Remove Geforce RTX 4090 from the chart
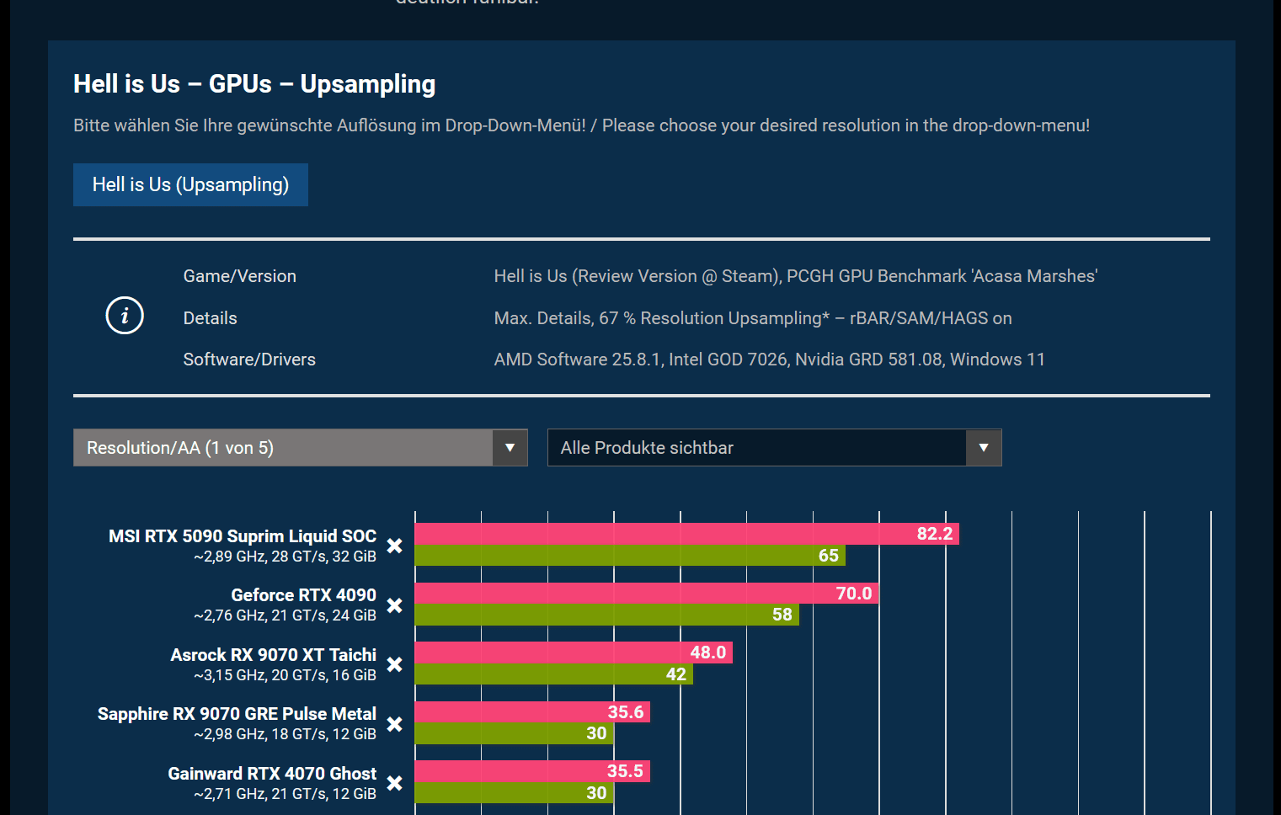The width and height of the screenshot is (1281, 815). pyautogui.click(x=394, y=605)
